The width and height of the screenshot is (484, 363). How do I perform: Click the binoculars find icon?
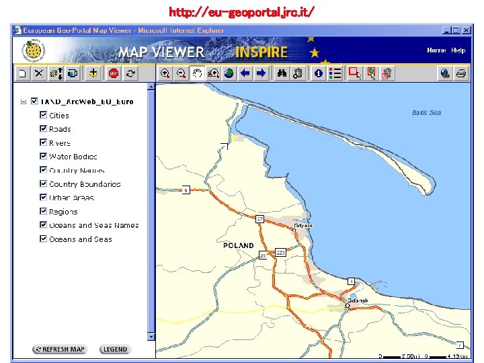point(282,73)
